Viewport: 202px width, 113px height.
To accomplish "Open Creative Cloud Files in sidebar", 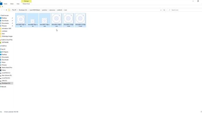I will [7, 40].
